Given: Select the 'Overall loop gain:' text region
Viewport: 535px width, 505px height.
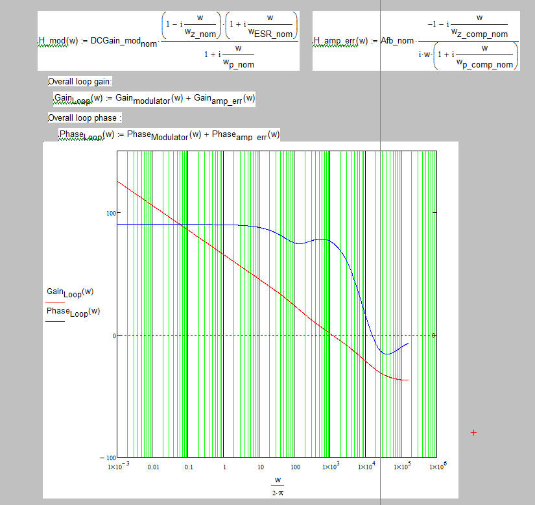Looking at the screenshot, I should click(80, 82).
